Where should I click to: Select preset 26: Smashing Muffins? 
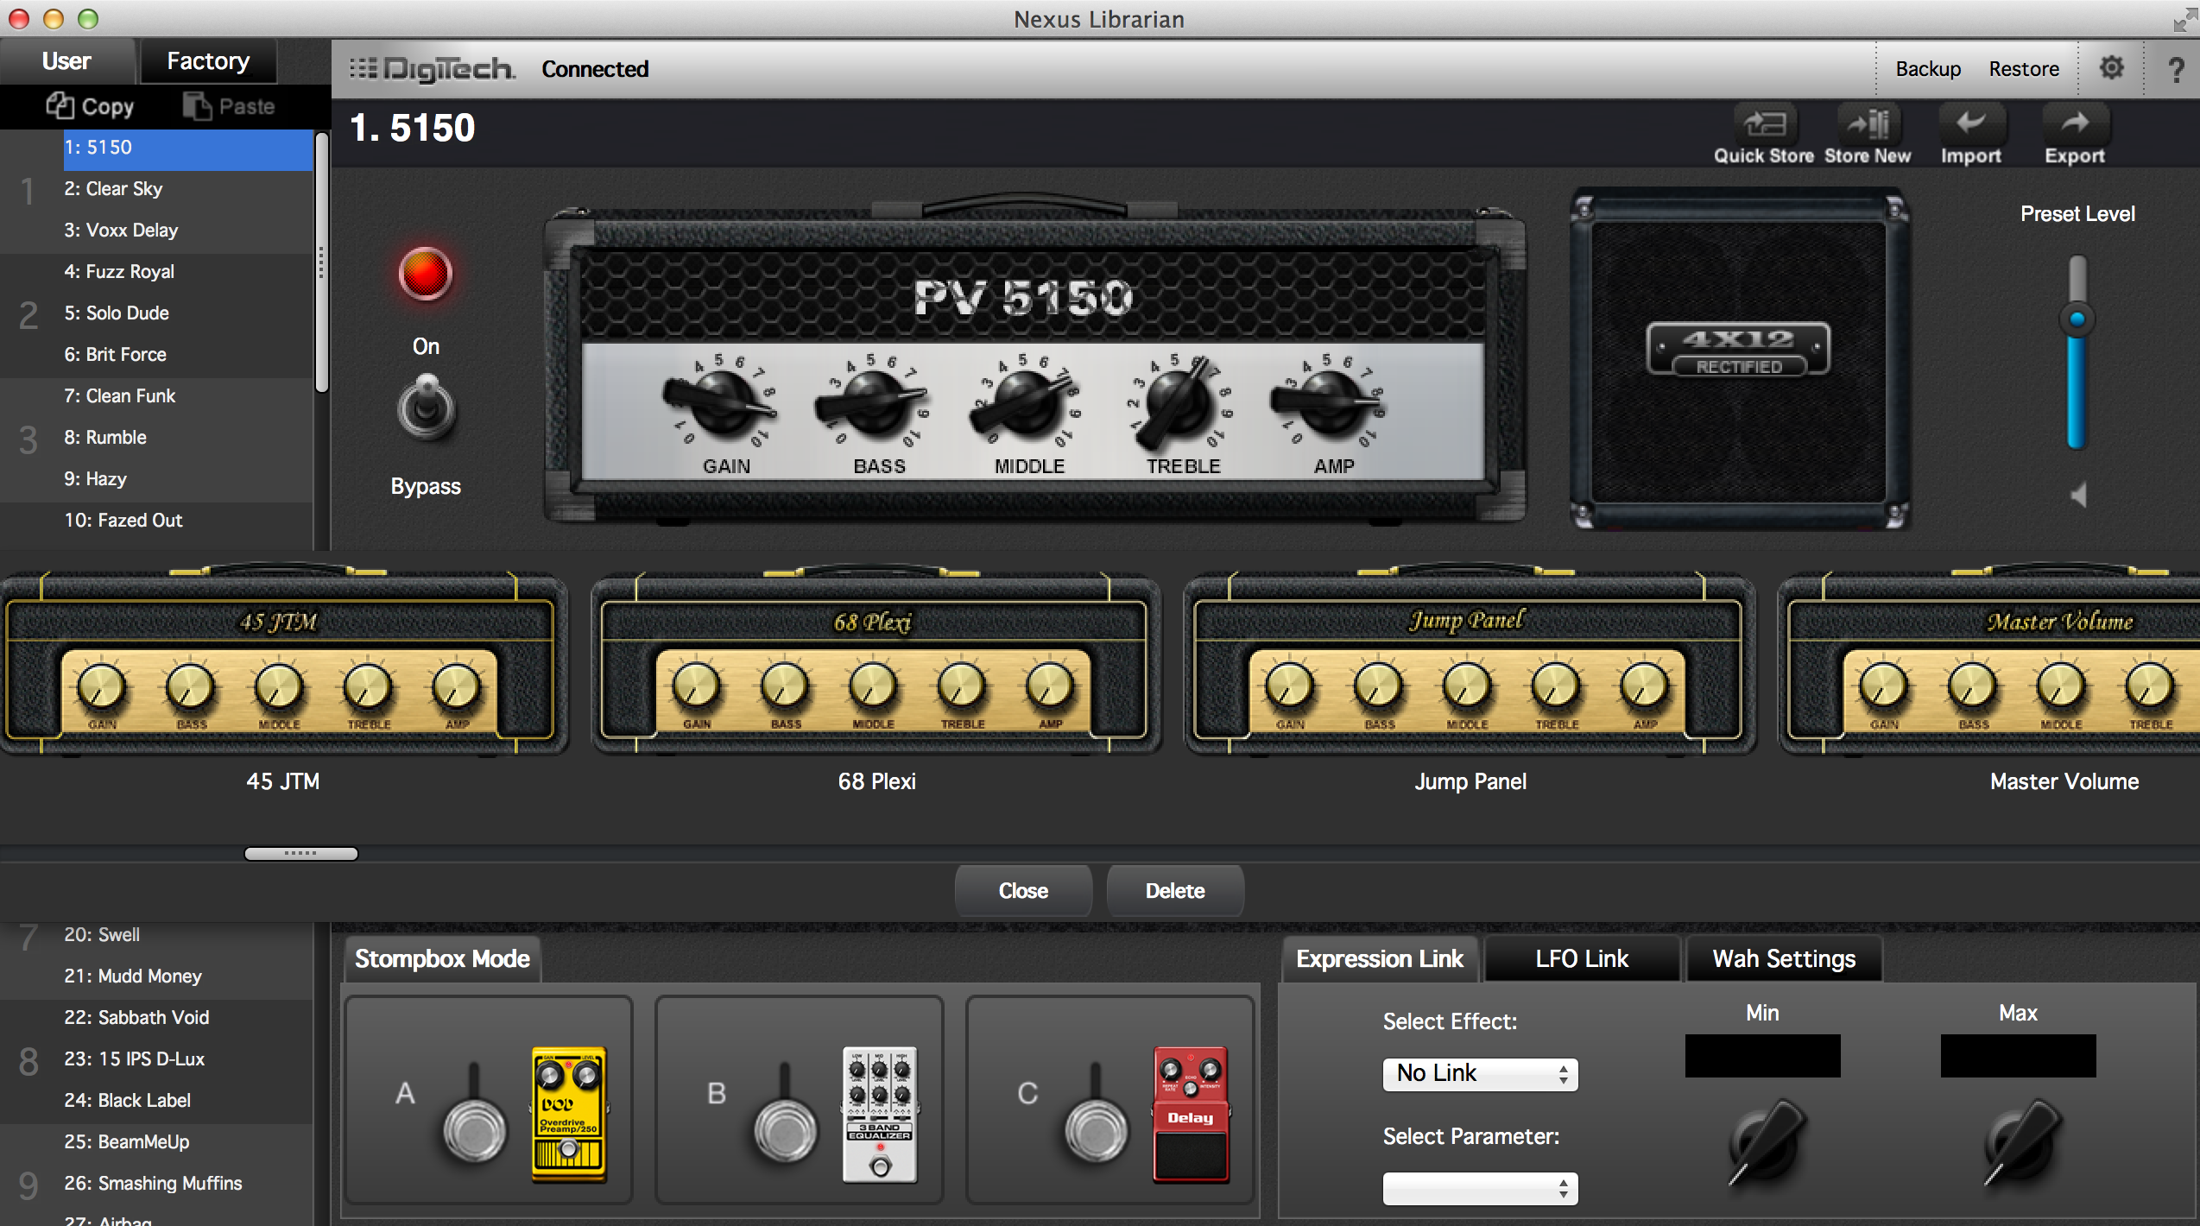187,1184
